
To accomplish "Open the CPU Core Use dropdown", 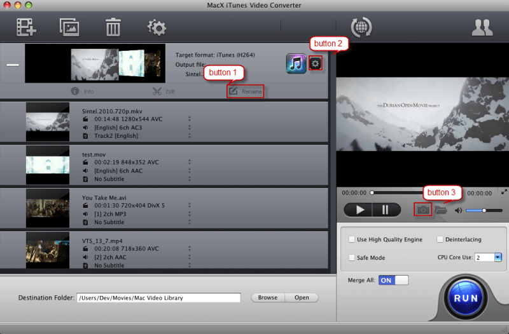I will 498,258.
